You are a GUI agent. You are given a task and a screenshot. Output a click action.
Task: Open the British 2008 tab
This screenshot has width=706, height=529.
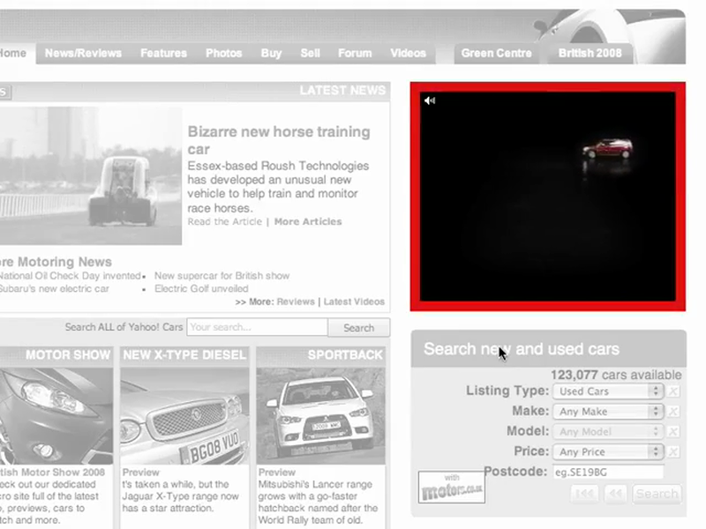click(x=590, y=53)
